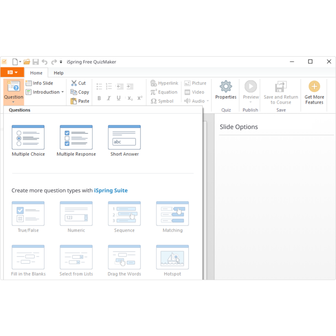This screenshot has height=336, width=336.
Task: Click the Open folder icon in title bar
Action: pyautogui.click(x=27, y=62)
